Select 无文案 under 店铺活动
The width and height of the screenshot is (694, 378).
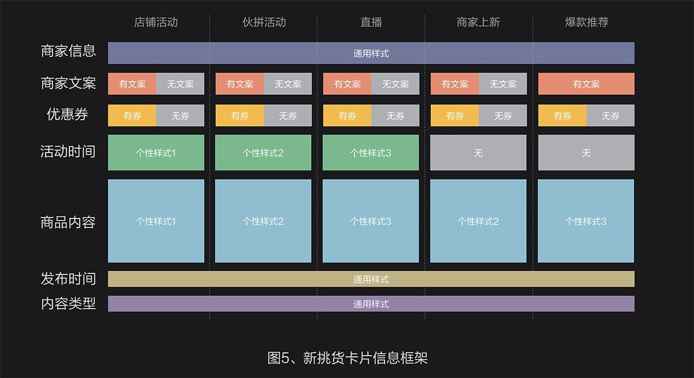[180, 84]
